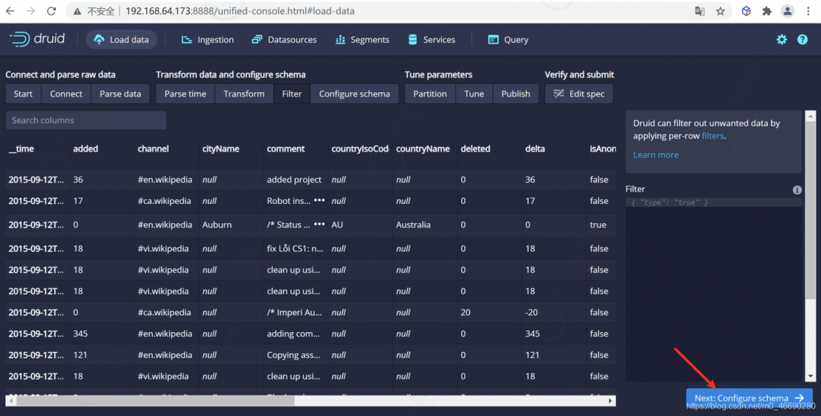
Task: Click the translate page icon
Action: click(x=700, y=11)
